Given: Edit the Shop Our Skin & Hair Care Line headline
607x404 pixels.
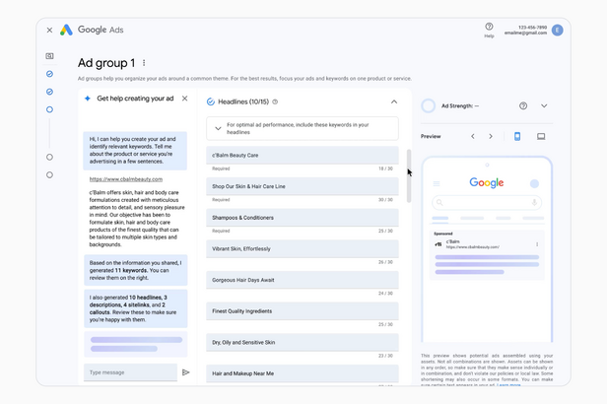Looking at the screenshot, I should point(303,186).
